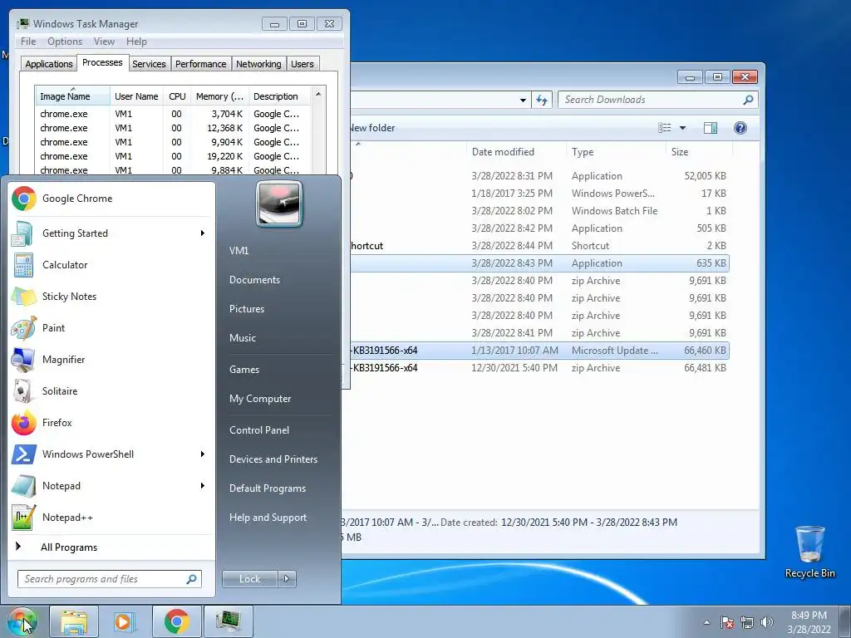The image size is (851, 638).
Task: Sort processes by Image Name column
Action: [72, 96]
